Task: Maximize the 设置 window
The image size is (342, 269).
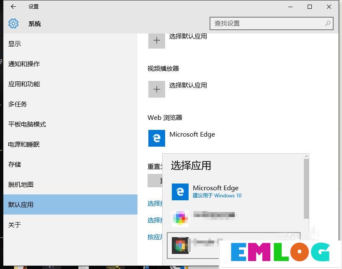Action: (309, 7)
